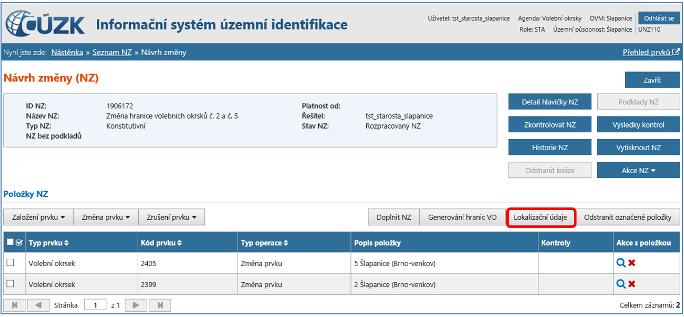
Task: Click red delete icon for row 2405
Action: coord(632,262)
